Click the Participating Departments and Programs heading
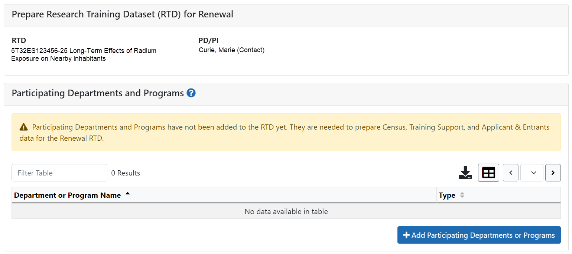The width and height of the screenshot is (572, 254). 98,93
